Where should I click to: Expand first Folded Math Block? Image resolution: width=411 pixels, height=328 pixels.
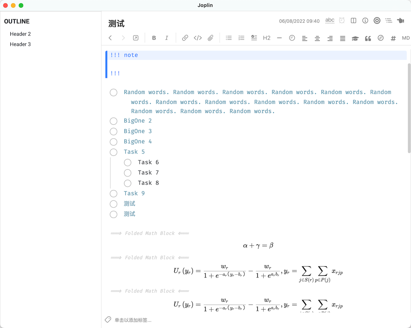(x=150, y=233)
